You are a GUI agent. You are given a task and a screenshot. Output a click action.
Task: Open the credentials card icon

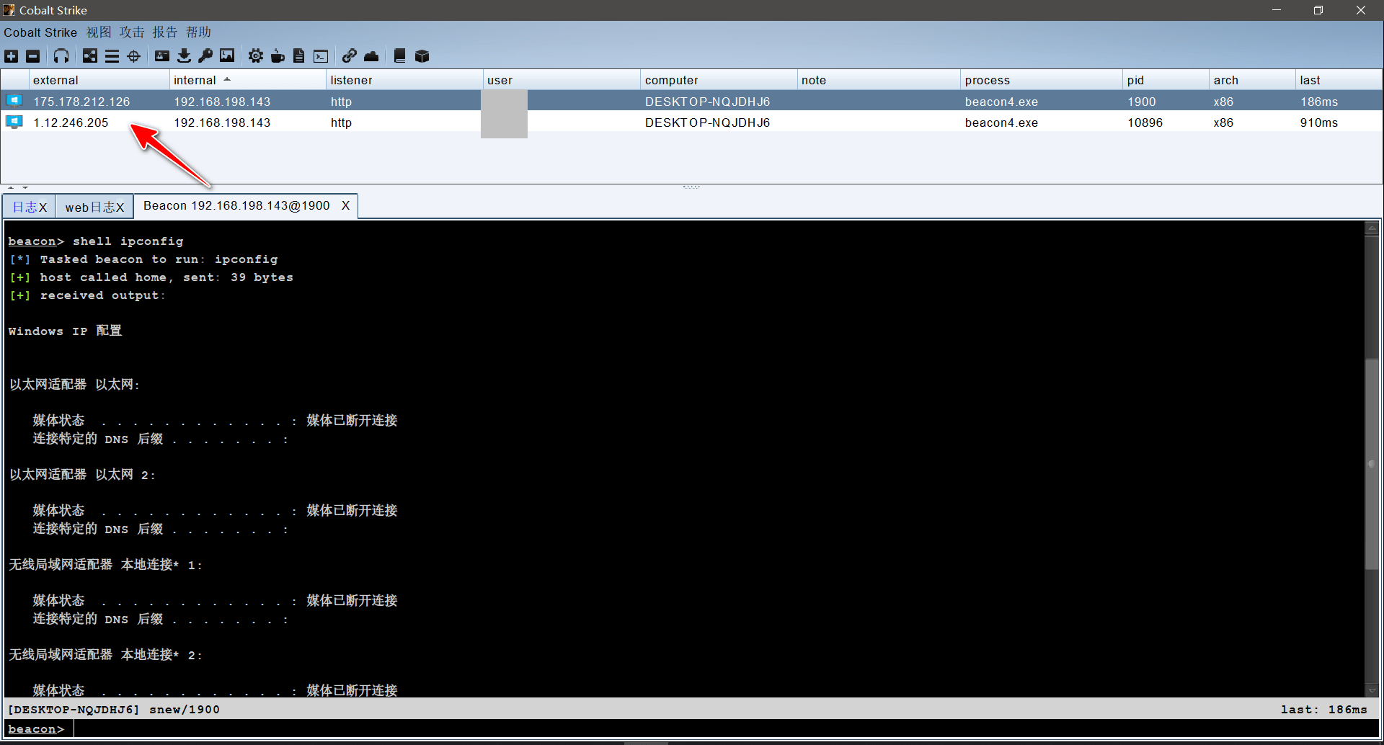162,56
